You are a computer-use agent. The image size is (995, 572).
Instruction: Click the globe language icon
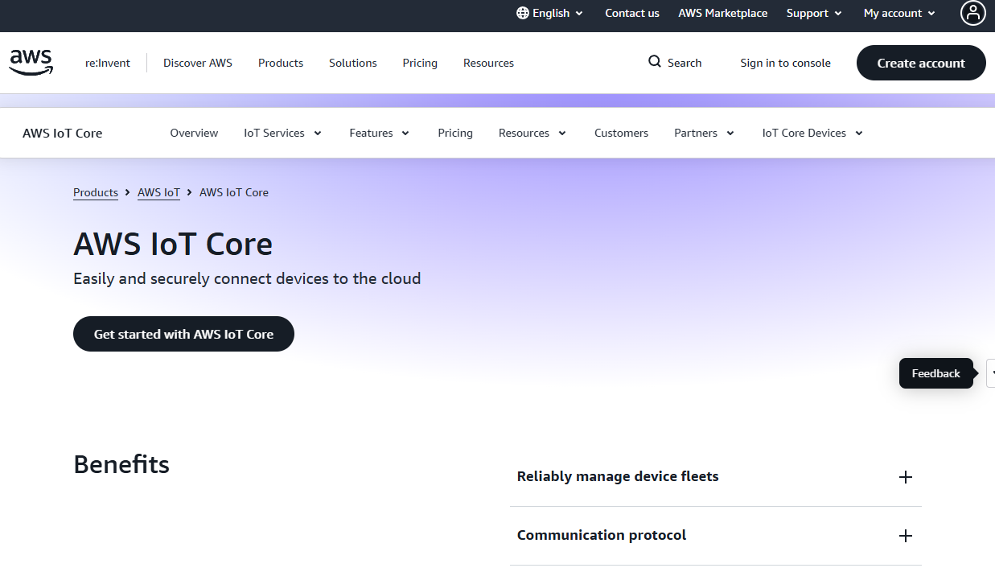pos(523,13)
